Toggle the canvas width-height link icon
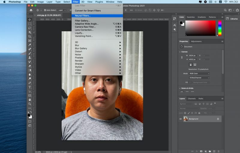240x153 pixels. (182, 57)
